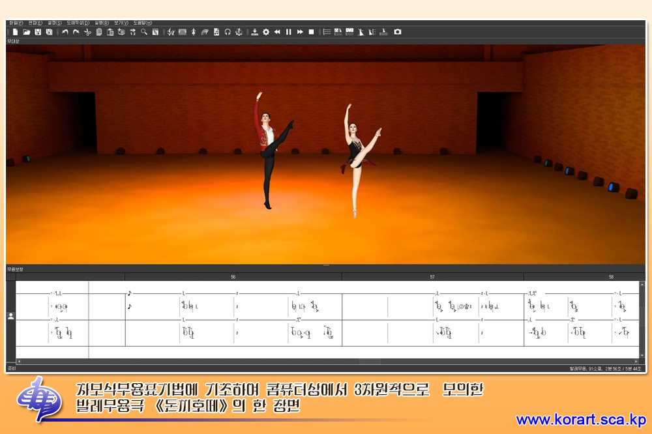This screenshot has width=652, height=434.
Task: Click the staff lines view icon
Action: (x=327, y=32)
